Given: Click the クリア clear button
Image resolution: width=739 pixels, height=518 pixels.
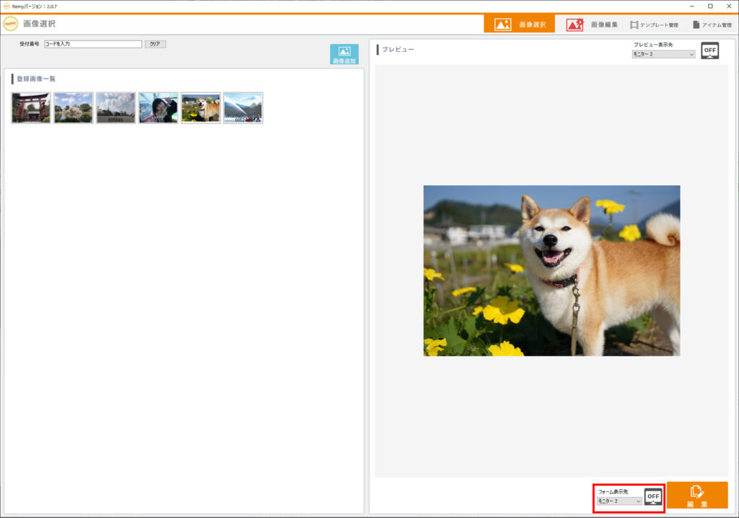Looking at the screenshot, I should coord(155,44).
